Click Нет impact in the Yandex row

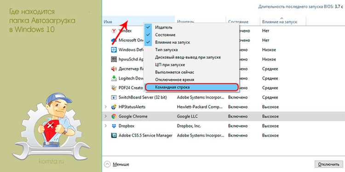tap(265, 31)
